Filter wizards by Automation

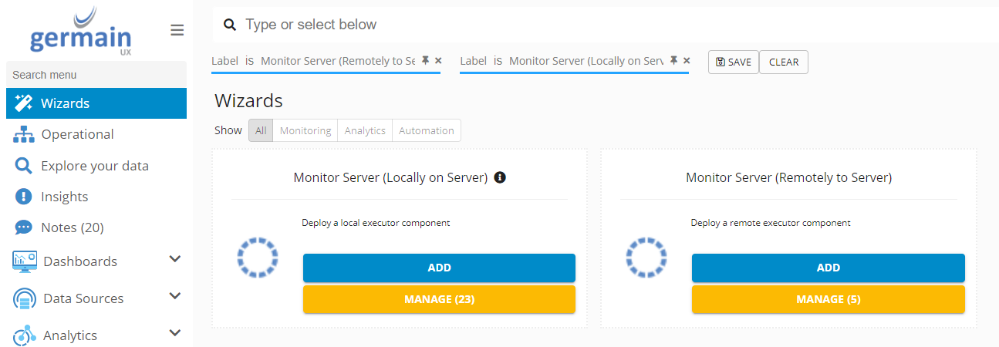click(x=427, y=130)
